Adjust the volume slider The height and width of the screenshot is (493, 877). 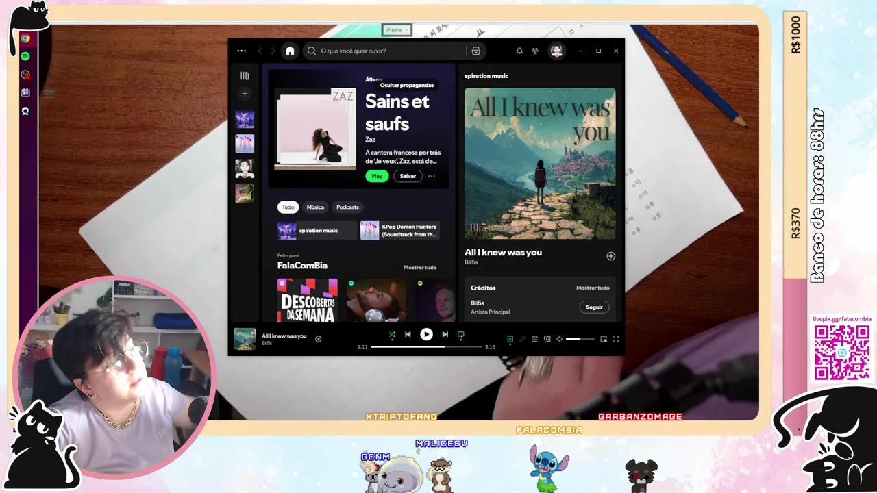580,339
